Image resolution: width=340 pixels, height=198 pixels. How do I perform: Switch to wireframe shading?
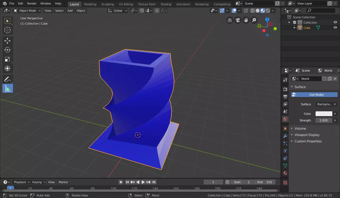[x=253, y=11]
